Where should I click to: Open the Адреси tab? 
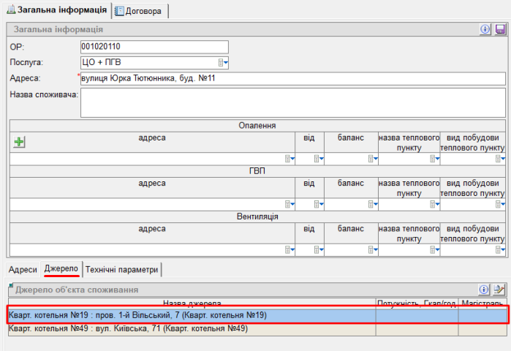tap(23, 270)
